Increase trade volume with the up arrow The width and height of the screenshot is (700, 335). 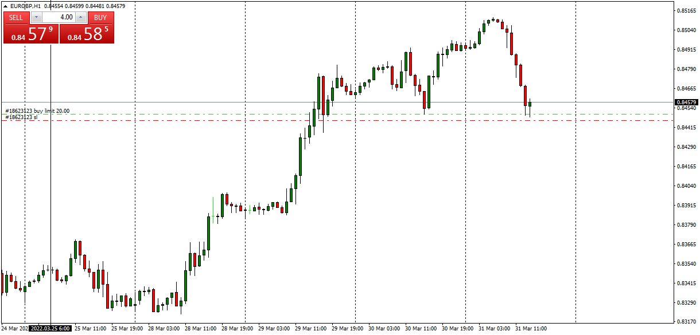click(80, 17)
